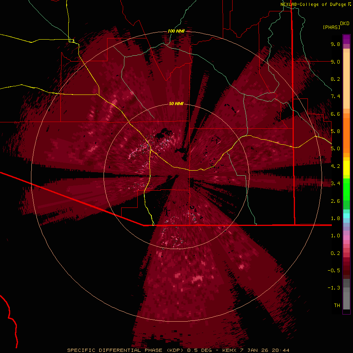
Task: Select the "6.6" color scale value
Action: [335, 114]
